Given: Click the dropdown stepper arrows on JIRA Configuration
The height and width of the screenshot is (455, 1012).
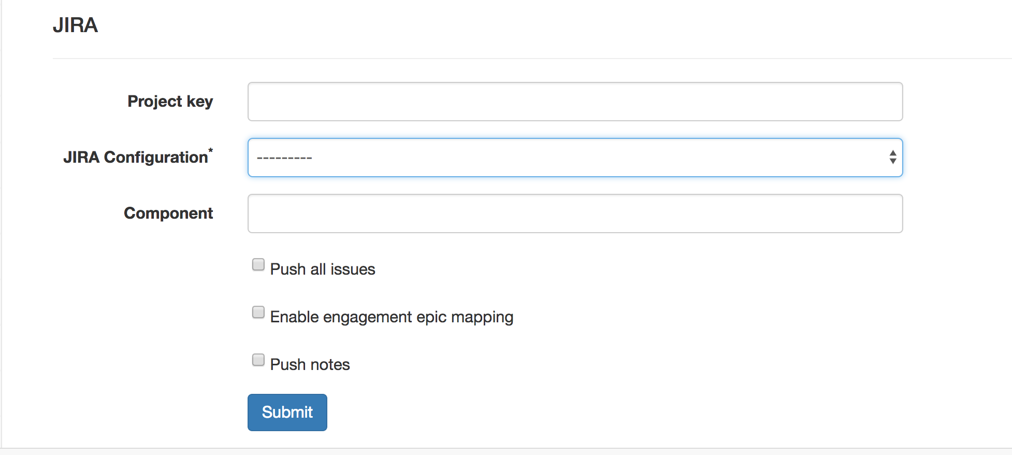Looking at the screenshot, I should (892, 157).
